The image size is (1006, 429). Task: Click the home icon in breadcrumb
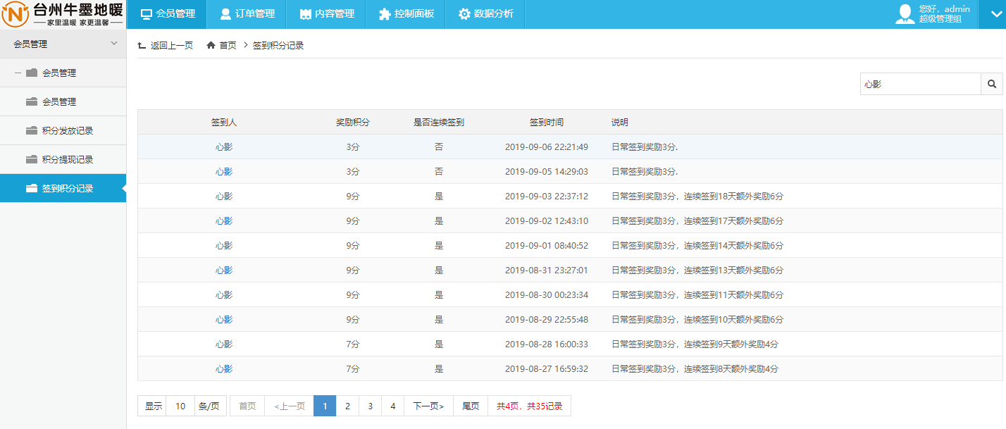[211, 45]
